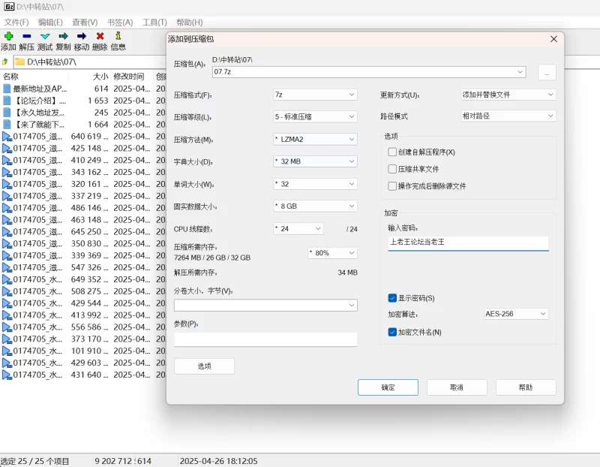Image resolution: width=600 pixels, height=467 pixels.
Task: Click the Extract (解压) toolbar icon
Action: click(x=27, y=36)
